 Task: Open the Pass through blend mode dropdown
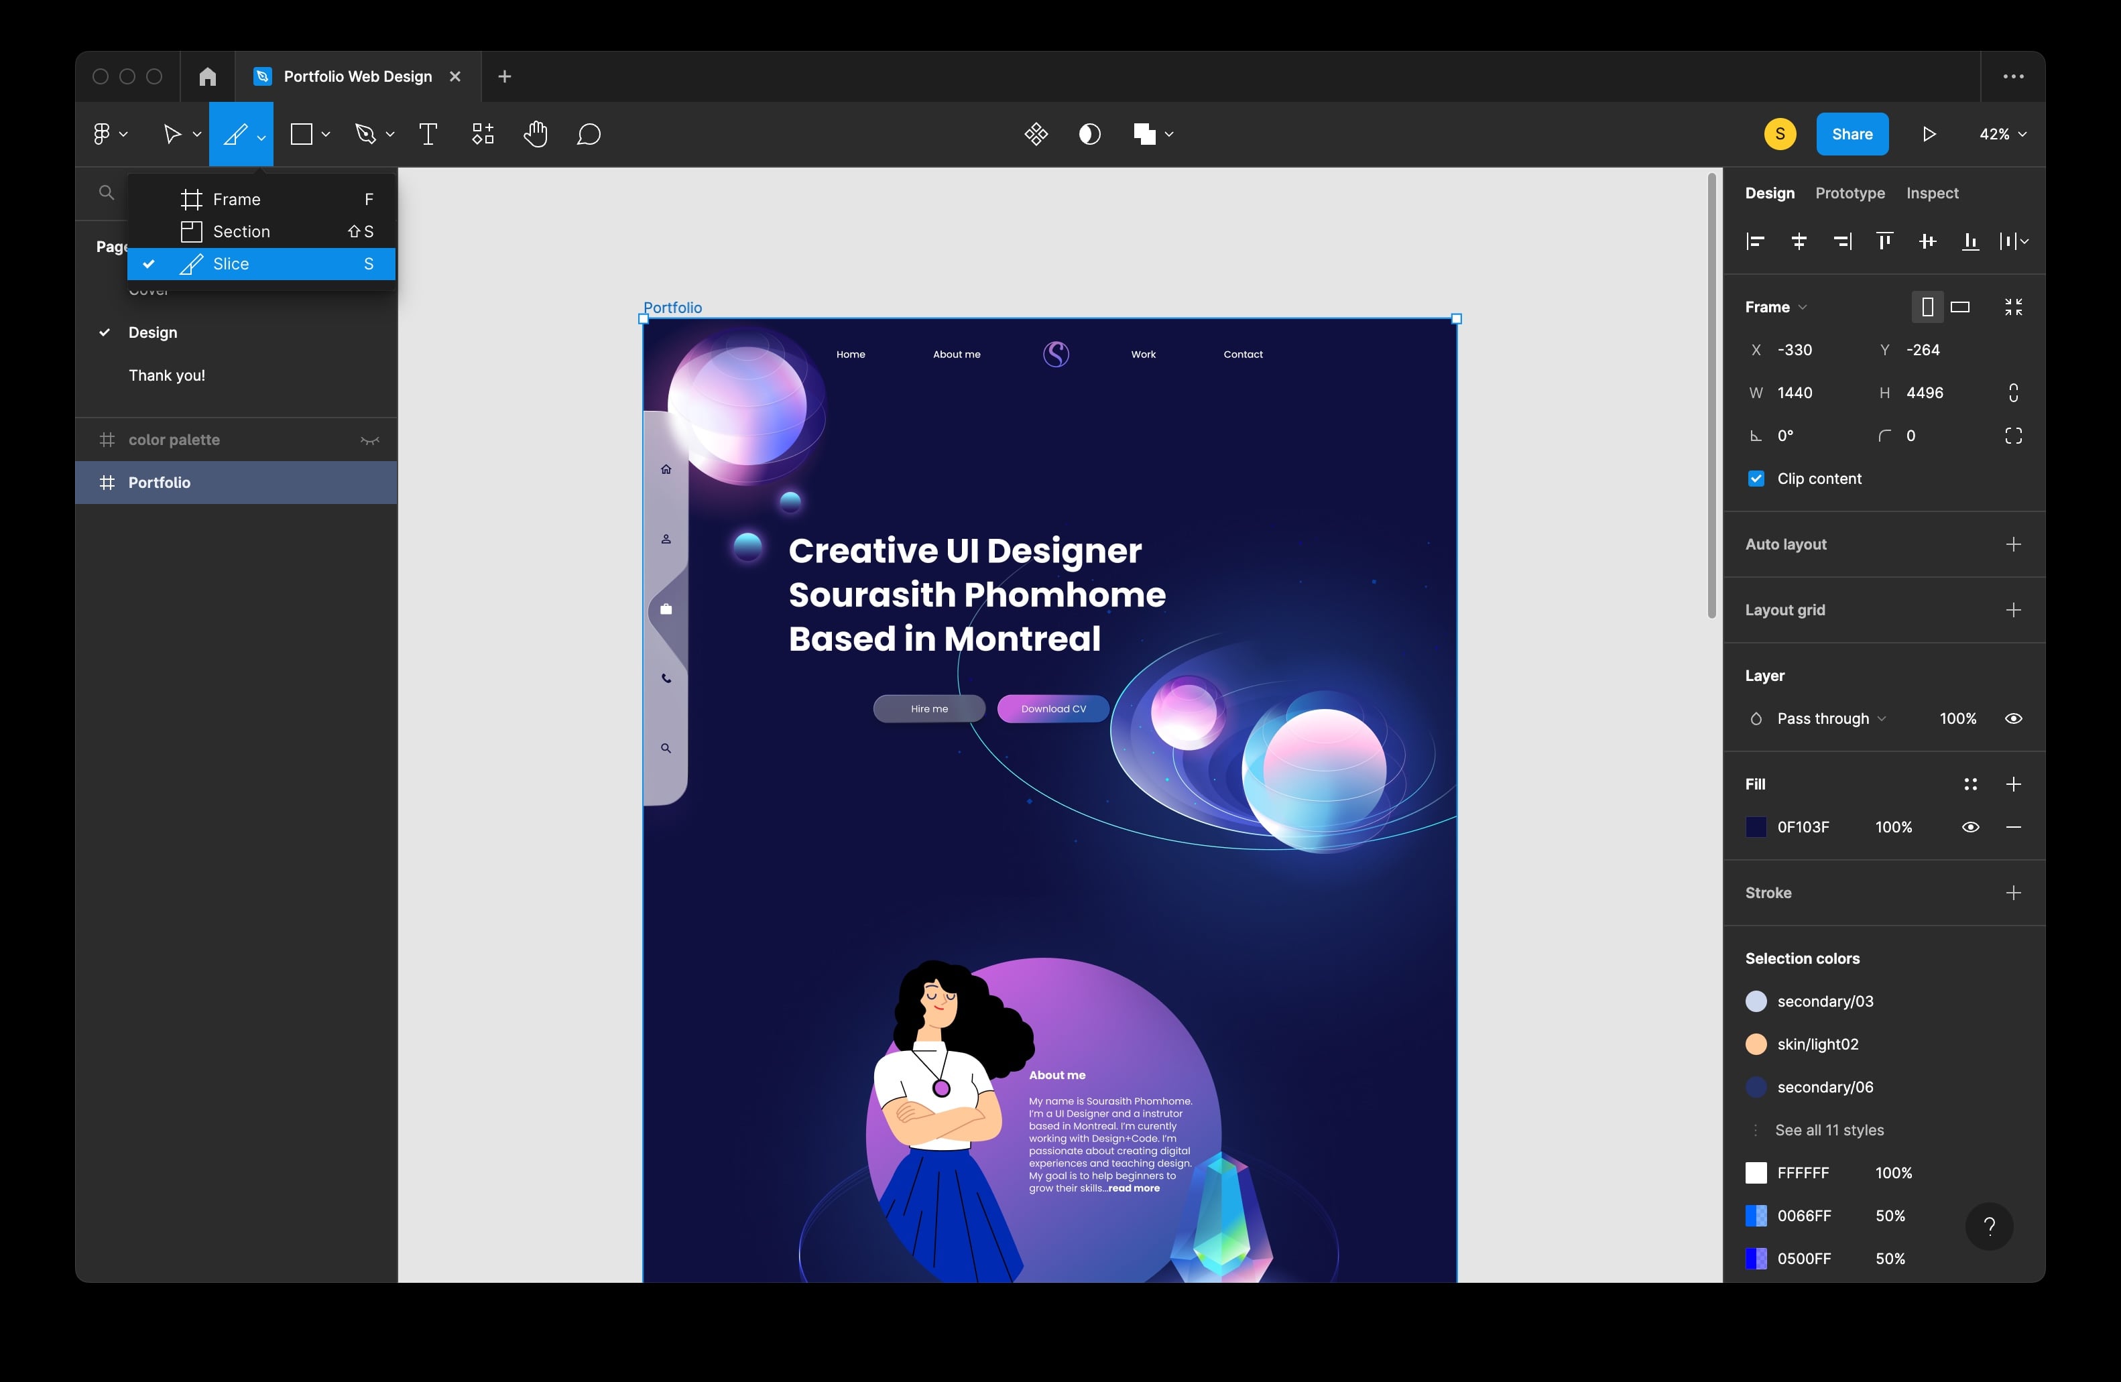tap(1831, 718)
